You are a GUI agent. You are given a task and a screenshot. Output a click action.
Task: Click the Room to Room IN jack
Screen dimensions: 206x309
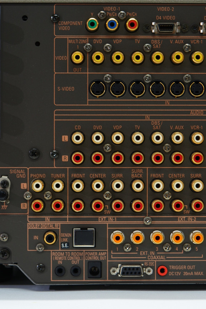pos(60,271)
